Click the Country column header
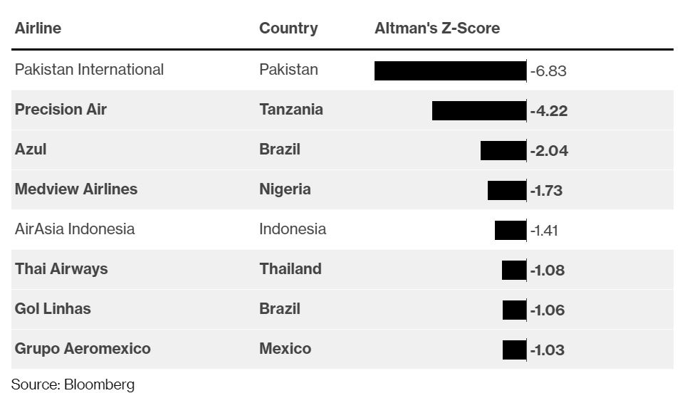Screen dimensions: 680x393 coord(288,28)
